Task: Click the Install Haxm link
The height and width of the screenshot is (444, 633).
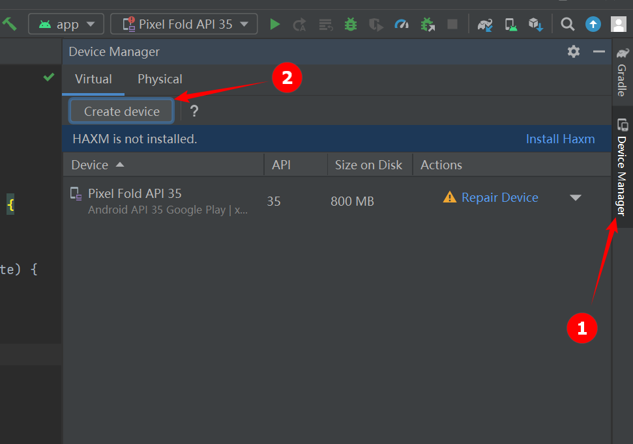Action: pyautogui.click(x=561, y=139)
